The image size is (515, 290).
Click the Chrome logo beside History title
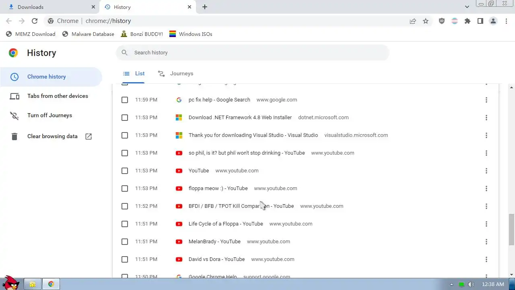pyautogui.click(x=13, y=53)
